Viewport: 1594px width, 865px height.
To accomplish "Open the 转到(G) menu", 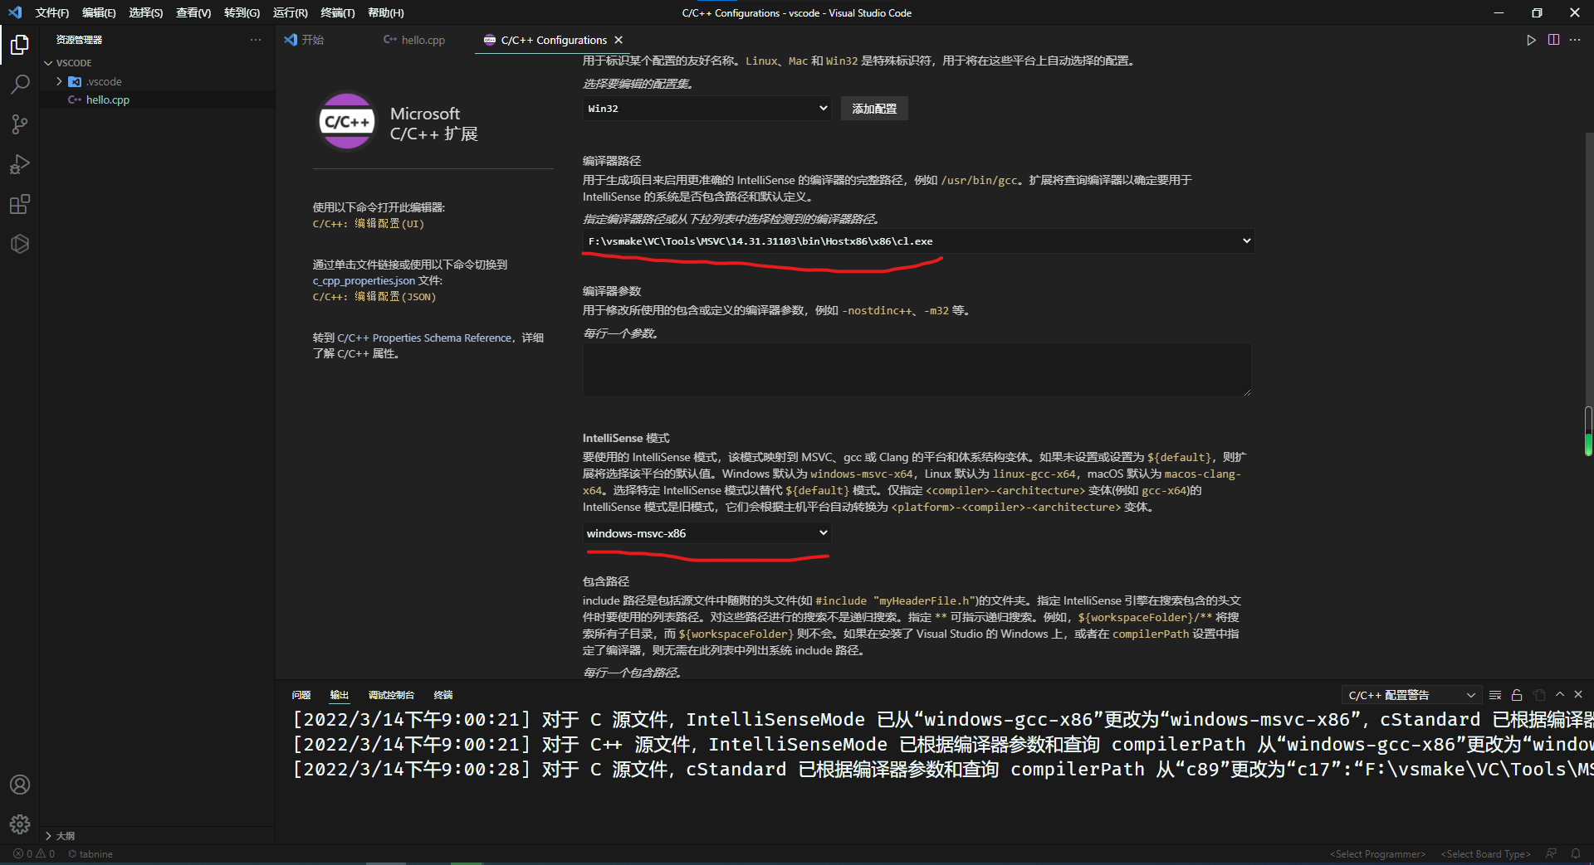I will pyautogui.click(x=242, y=12).
